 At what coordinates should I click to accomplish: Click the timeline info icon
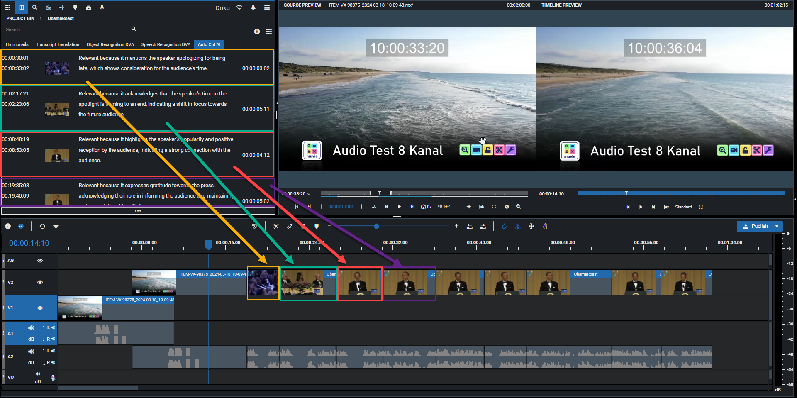pyautogui.click(x=8, y=226)
